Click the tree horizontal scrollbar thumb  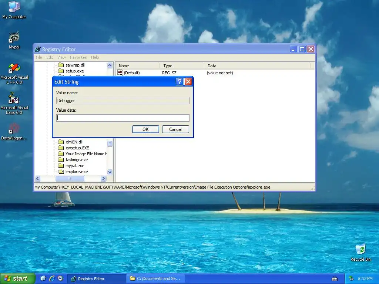click(x=70, y=179)
